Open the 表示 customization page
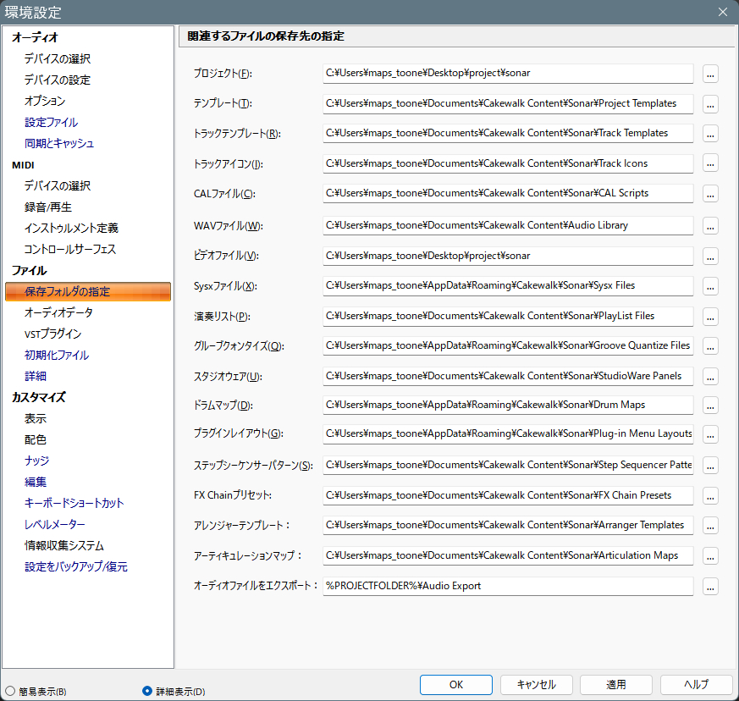 (36, 418)
